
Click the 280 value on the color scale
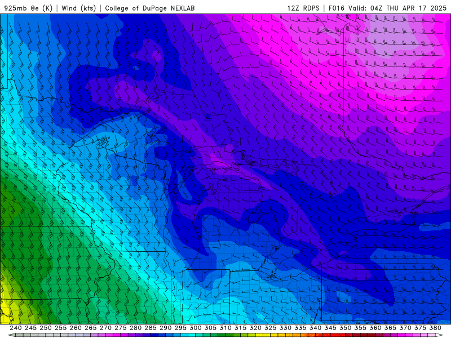[135, 328]
